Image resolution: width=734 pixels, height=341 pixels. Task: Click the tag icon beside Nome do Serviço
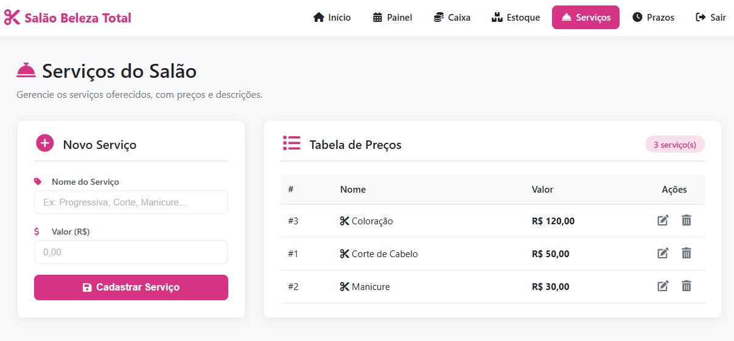pyautogui.click(x=38, y=181)
